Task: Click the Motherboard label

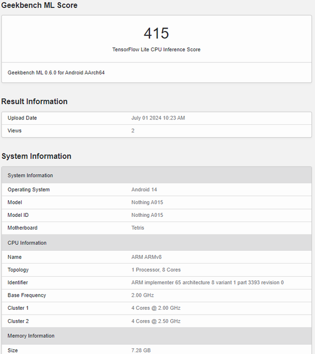Action: pyautogui.click(x=23, y=228)
